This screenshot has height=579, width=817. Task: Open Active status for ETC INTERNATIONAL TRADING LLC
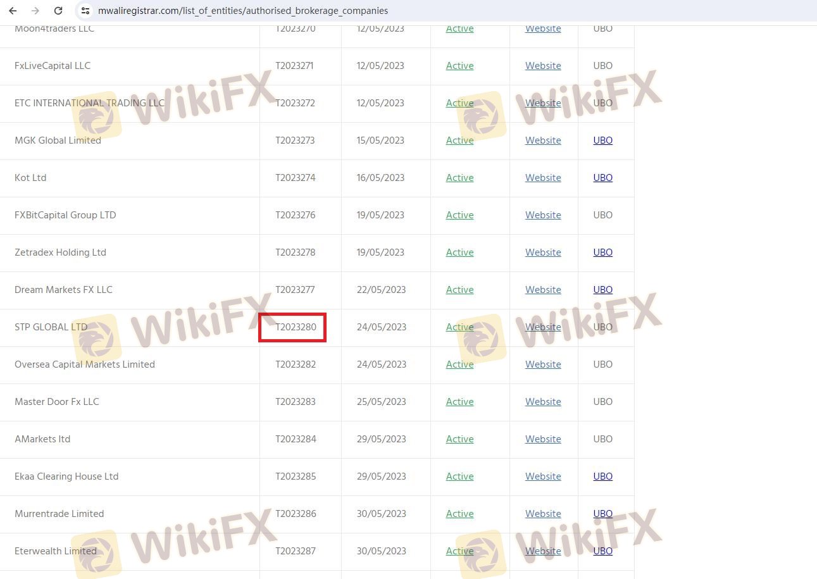pyautogui.click(x=459, y=103)
